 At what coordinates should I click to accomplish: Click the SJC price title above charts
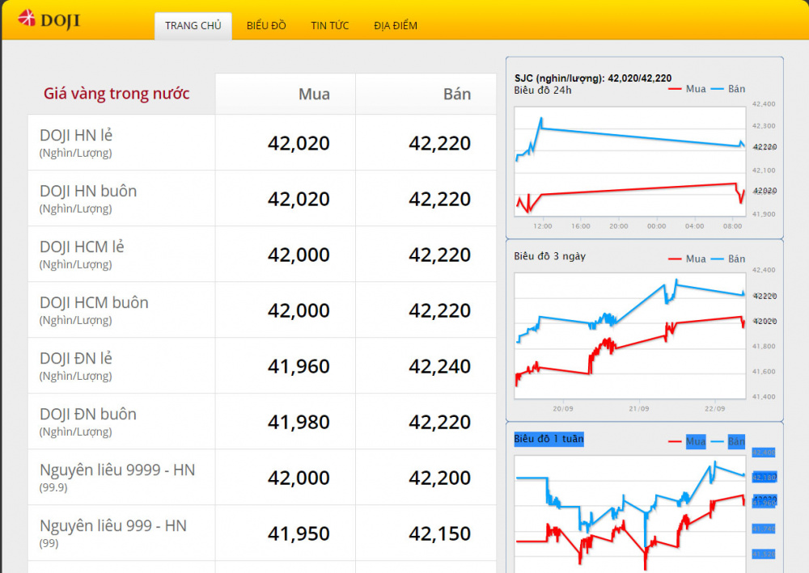593,78
